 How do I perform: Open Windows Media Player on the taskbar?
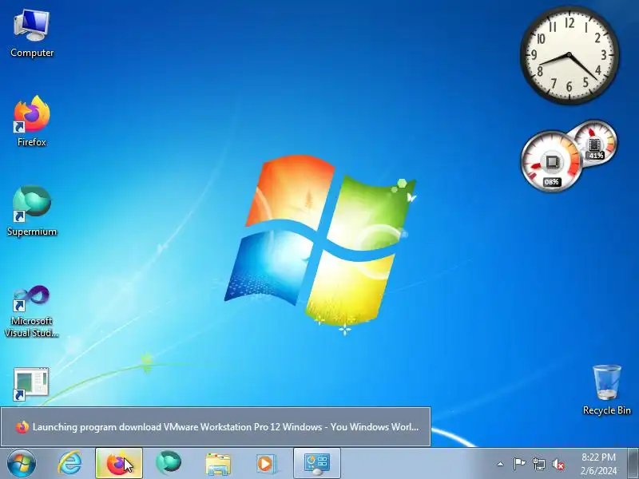pyautogui.click(x=266, y=464)
